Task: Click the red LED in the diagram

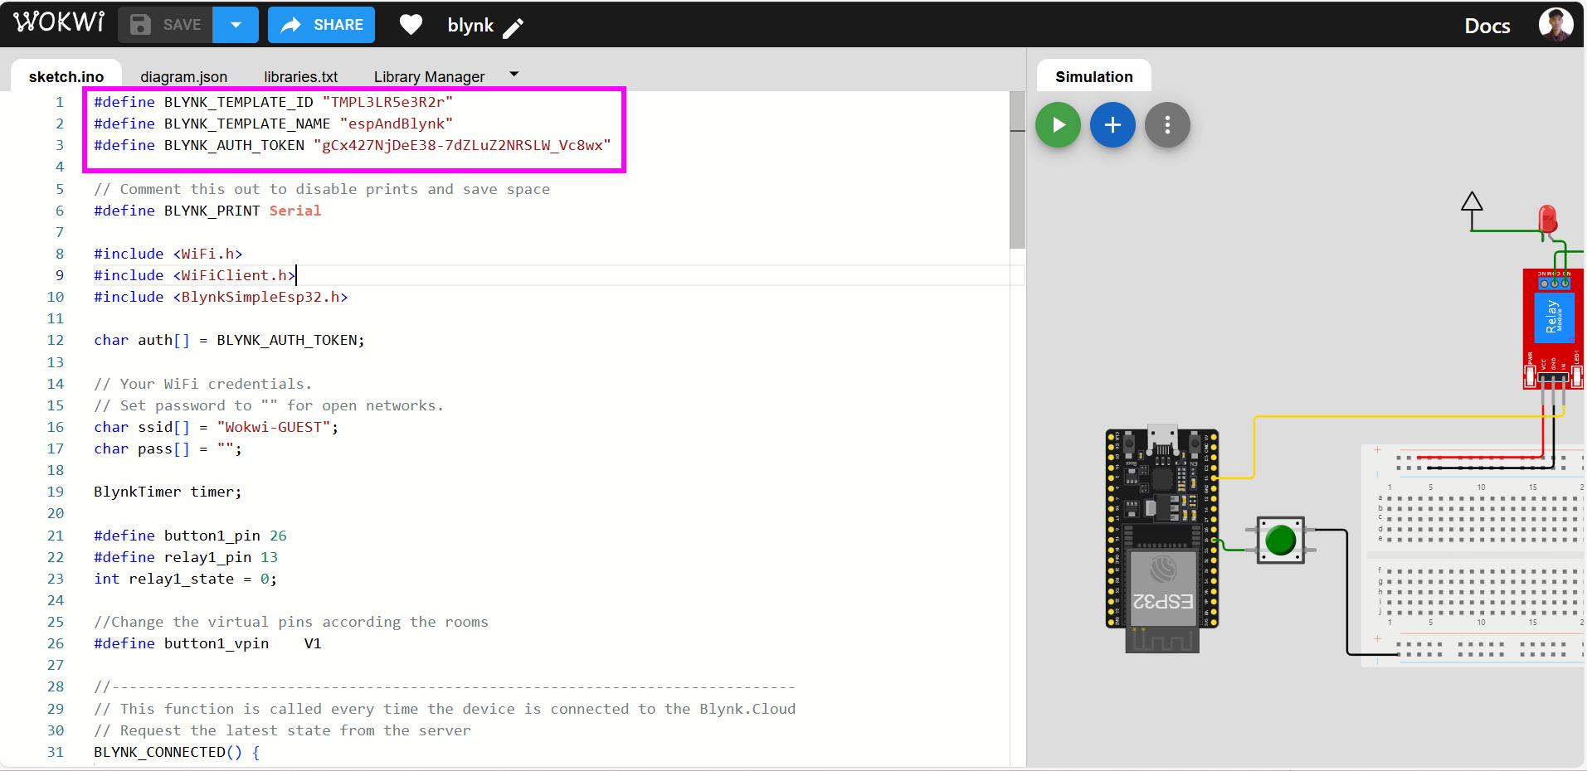Action: [x=1547, y=221]
